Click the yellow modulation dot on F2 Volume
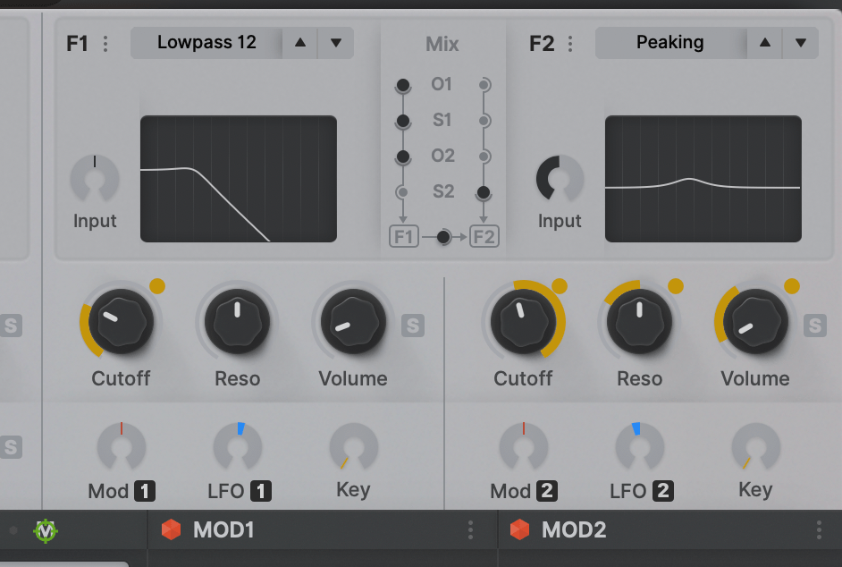Image resolution: width=842 pixels, height=567 pixels. 792,286
